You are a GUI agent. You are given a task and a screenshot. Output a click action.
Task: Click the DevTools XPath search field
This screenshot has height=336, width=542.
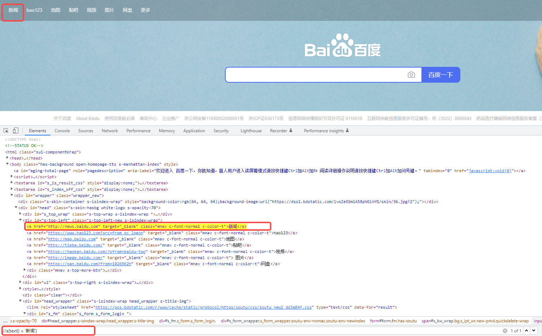[x=252, y=331]
